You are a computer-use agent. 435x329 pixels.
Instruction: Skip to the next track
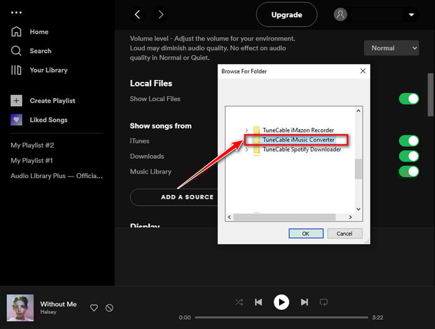click(304, 302)
